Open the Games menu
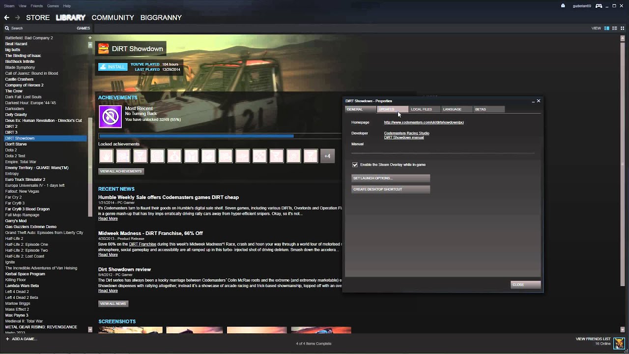This screenshot has height=354, width=629. click(x=53, y=6)
